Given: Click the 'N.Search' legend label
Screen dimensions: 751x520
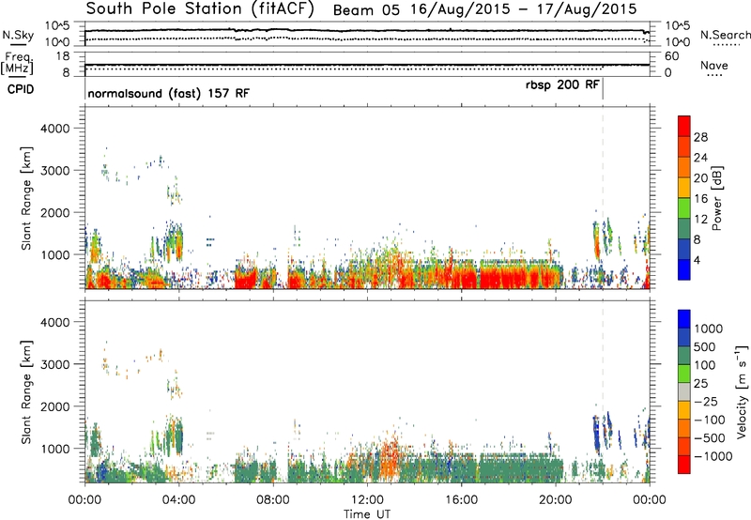Looking at the screenshot, I should 726,35.
